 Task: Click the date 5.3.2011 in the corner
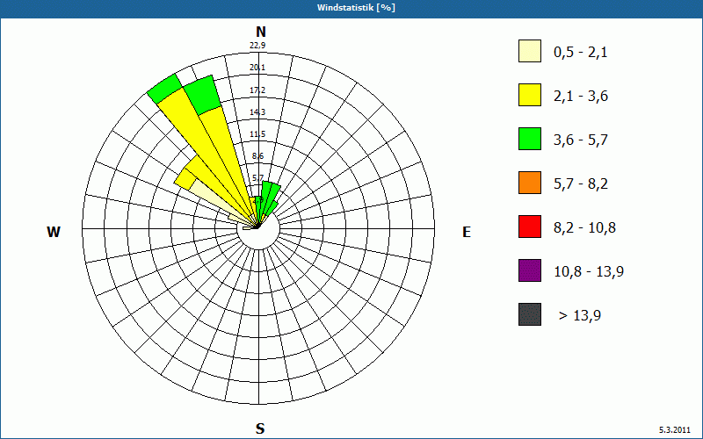tap(675, 429)
